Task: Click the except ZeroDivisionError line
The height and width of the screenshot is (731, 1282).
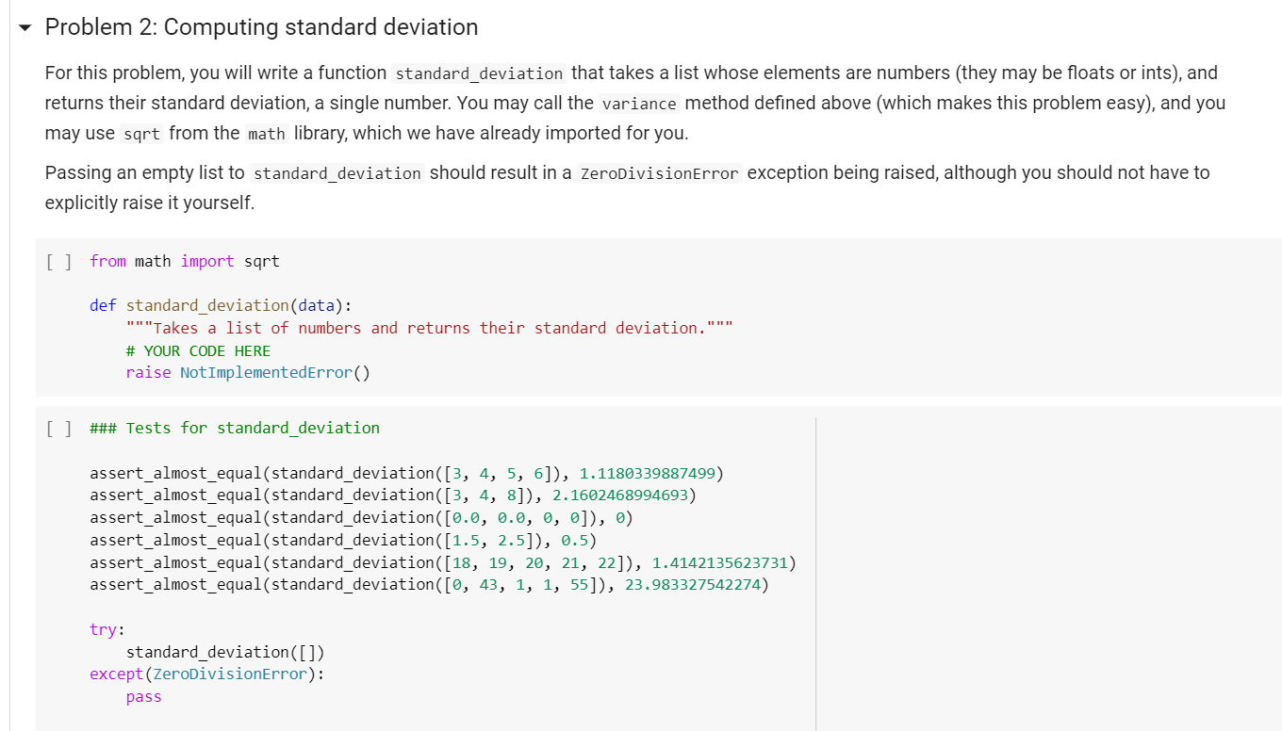Action: [x=205, y=673]
